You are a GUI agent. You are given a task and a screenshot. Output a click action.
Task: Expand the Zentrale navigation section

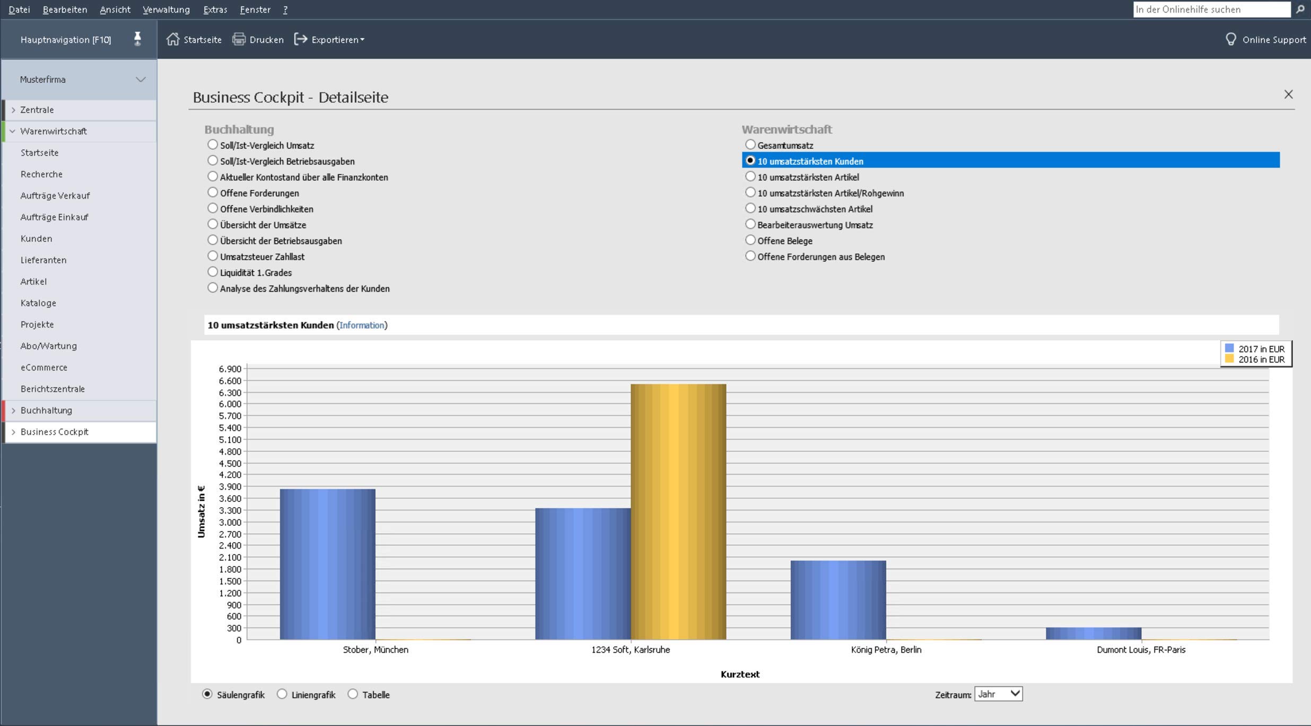pos(13,110)
